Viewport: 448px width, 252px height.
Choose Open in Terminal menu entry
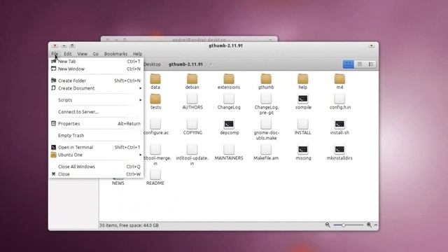coord(96,148)
